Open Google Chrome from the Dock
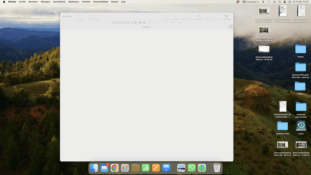Viewport: 311px width, 175px height. tap(115, 168)
